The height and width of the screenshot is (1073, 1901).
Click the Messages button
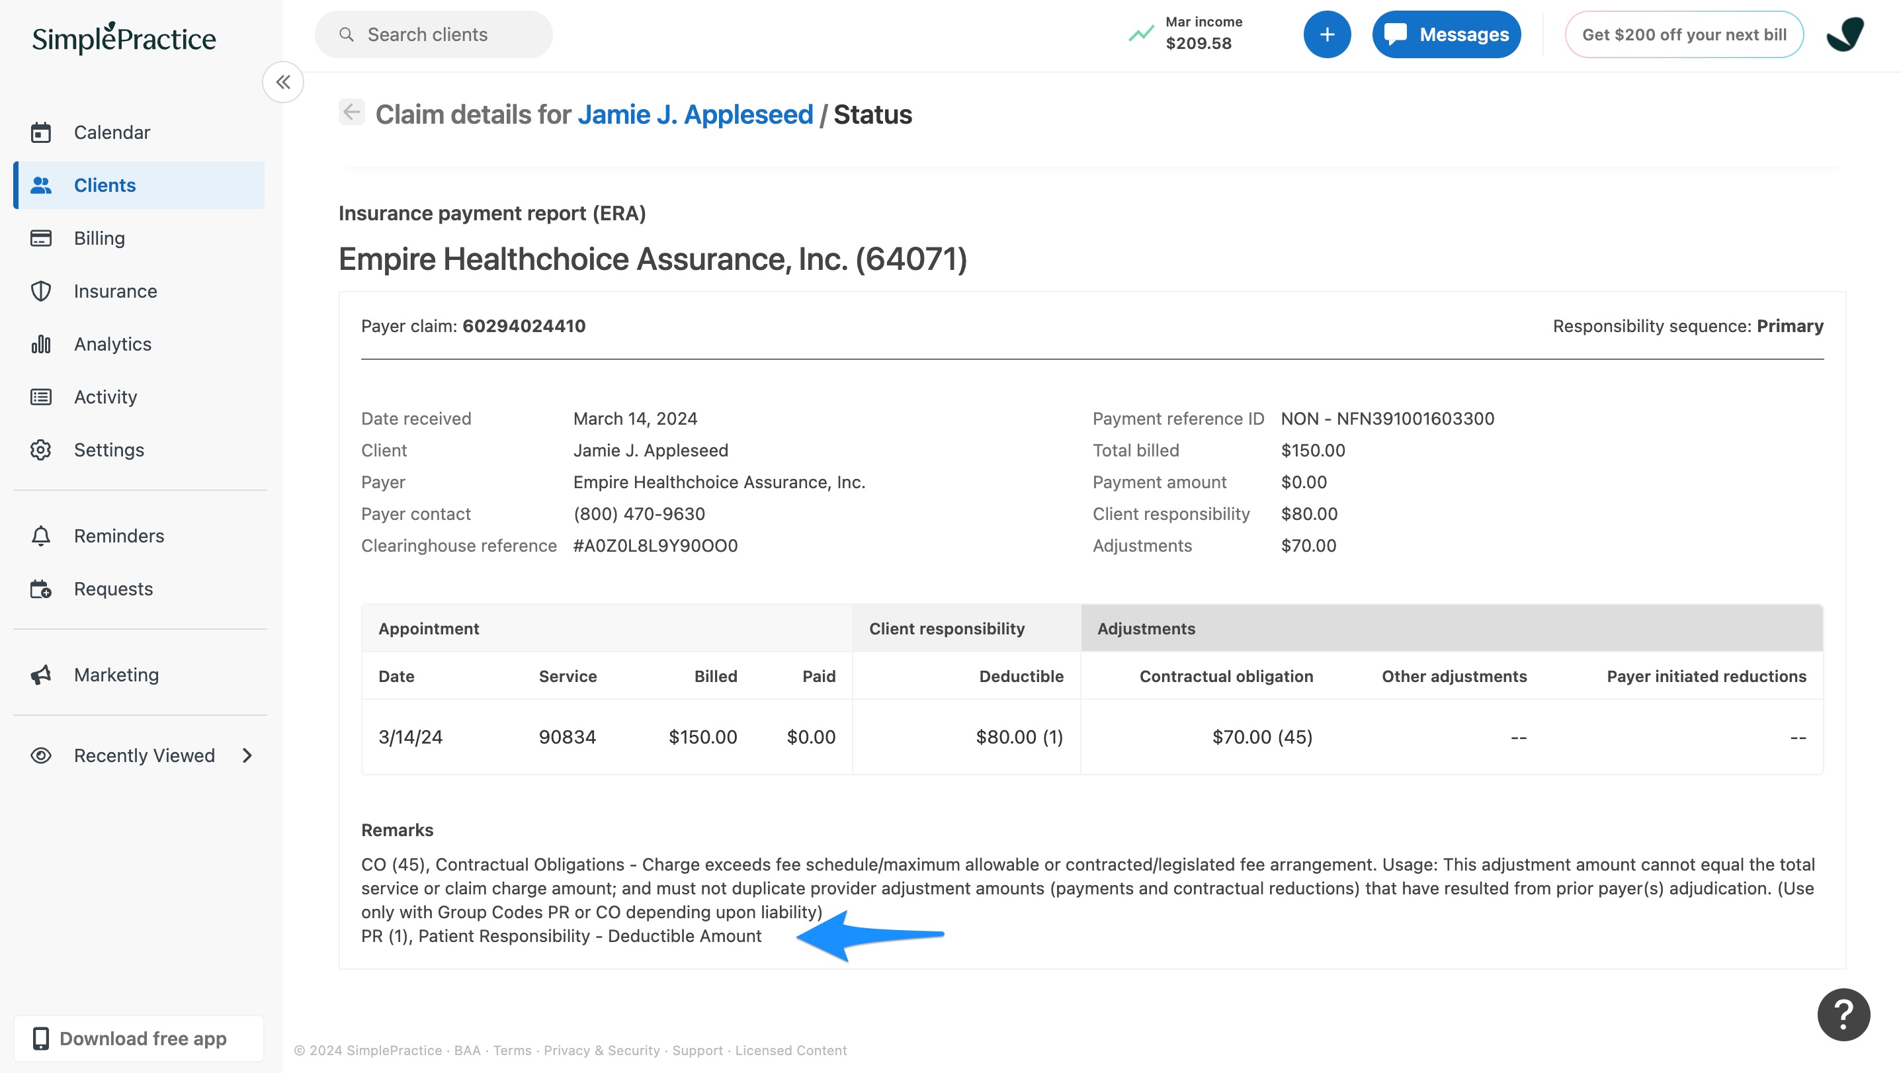1446,34
